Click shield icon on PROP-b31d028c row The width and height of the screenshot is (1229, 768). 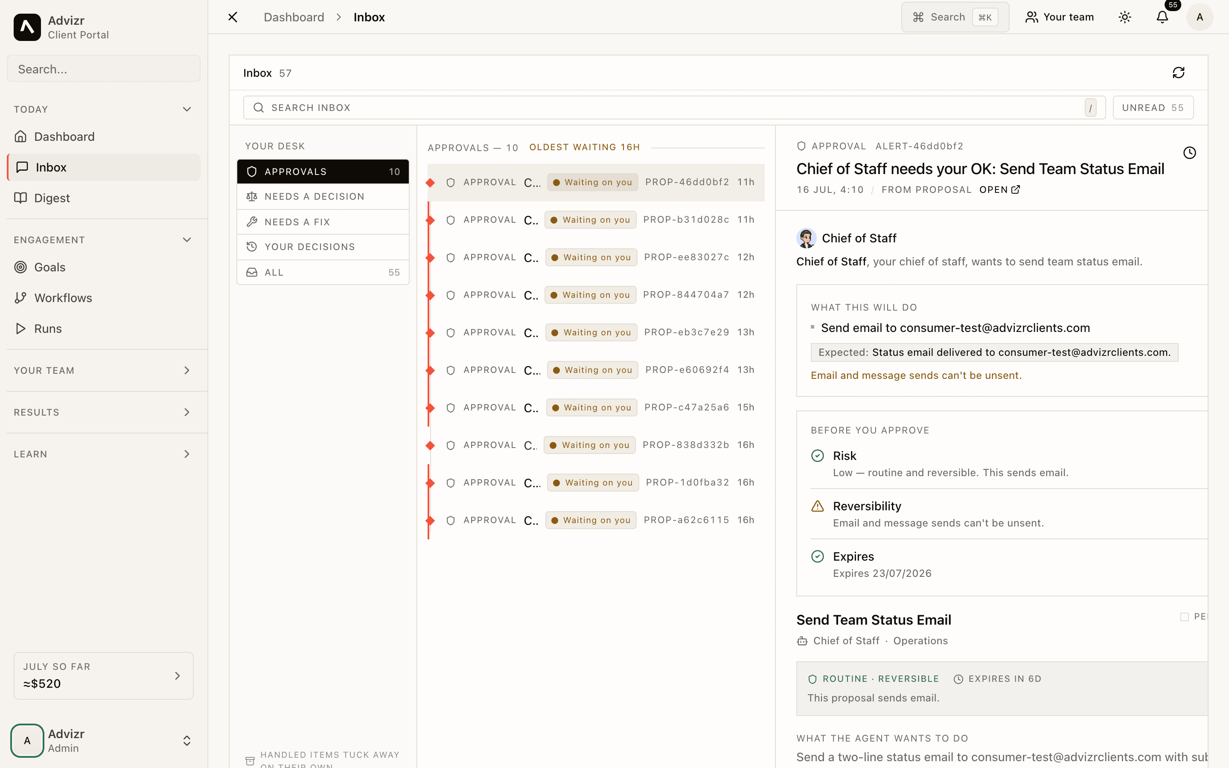451,220
